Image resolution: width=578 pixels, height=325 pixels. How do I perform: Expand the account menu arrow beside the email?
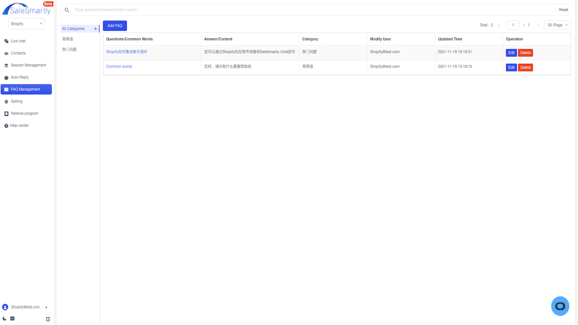[46, 307]
